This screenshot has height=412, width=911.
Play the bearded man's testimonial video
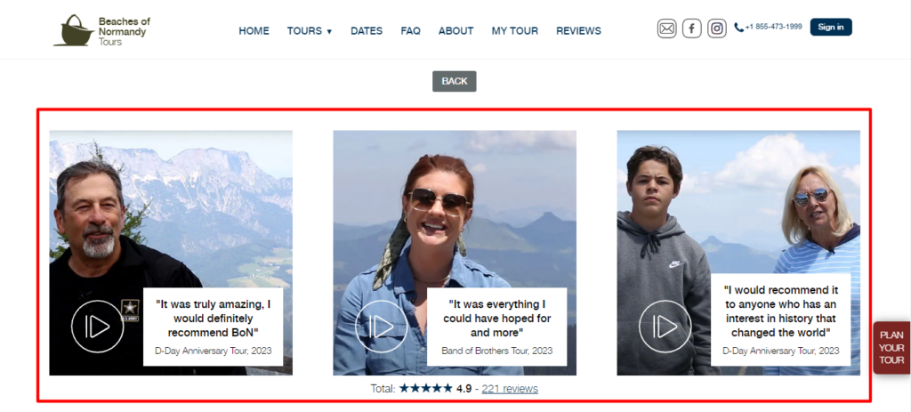click(97, 326)
